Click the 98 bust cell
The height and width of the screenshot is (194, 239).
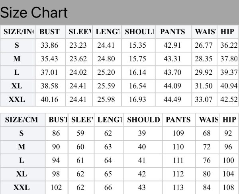[57, 174]
